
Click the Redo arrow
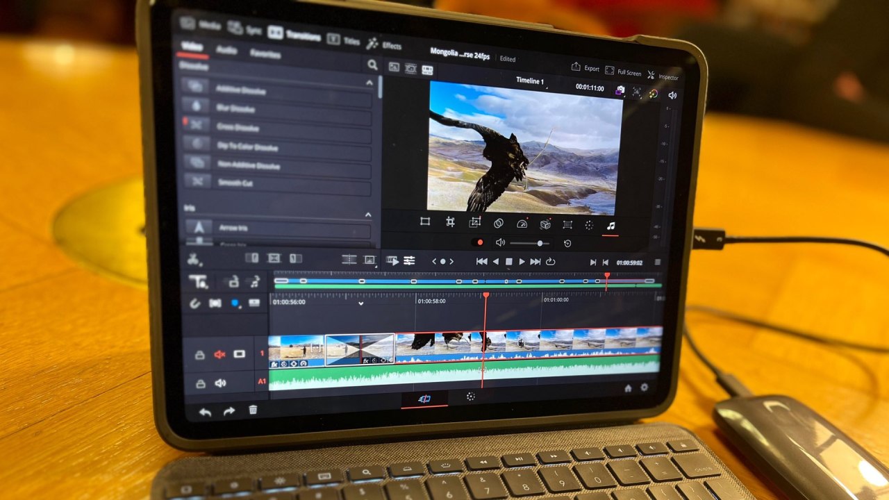point(229,411)
